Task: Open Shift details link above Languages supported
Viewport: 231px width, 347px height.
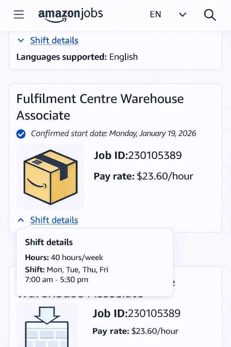Action: pyautogui.click(x=54, y=40)
